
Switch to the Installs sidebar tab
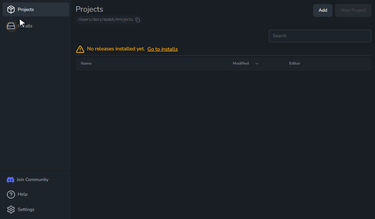[x=36, y=26]
